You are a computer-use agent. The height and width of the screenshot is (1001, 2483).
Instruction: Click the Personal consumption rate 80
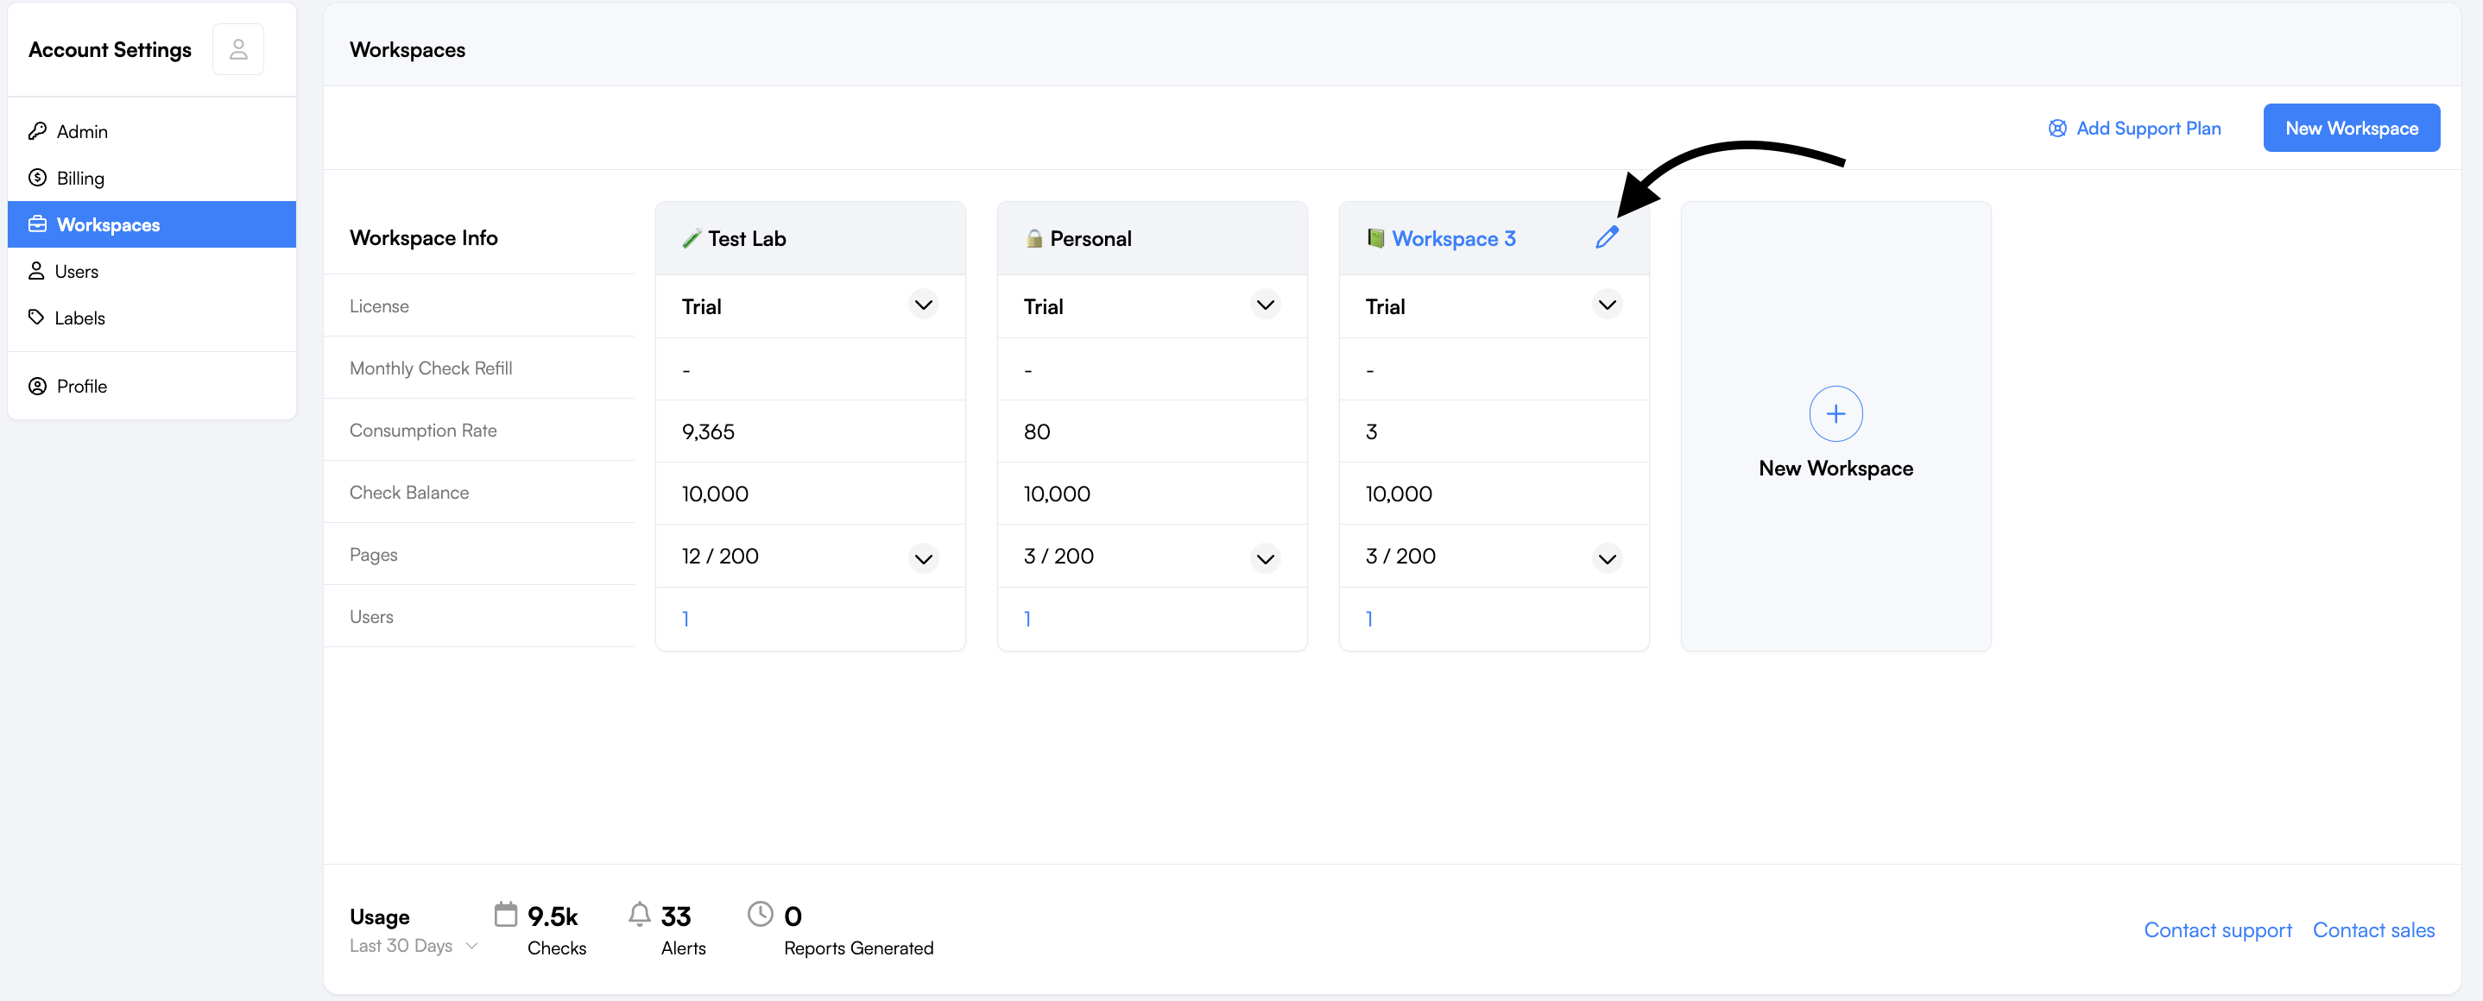1036,431
